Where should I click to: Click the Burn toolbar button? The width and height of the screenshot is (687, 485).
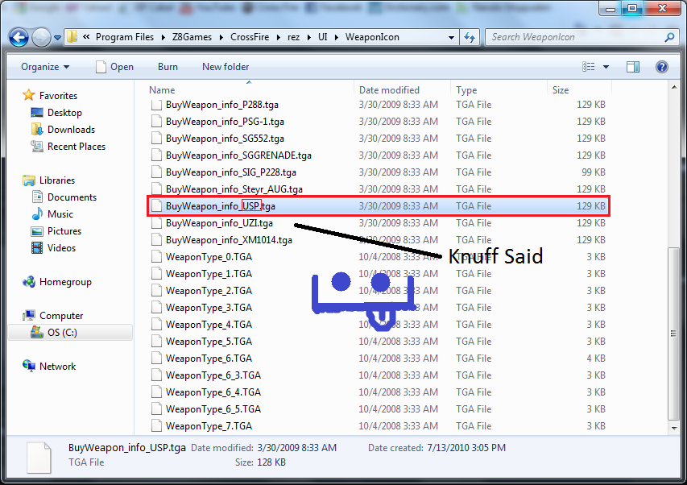coord(168,67)
